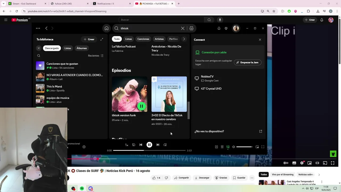341x192 pixels.
Task: Pause tiktok version funk episode thumbnail
Action: 141,106
